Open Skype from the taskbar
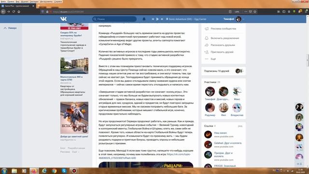 (x=64, y=171)
